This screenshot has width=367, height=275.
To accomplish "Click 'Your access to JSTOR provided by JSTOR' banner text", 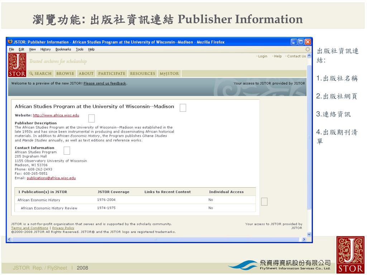I will (x=269, y=83).
